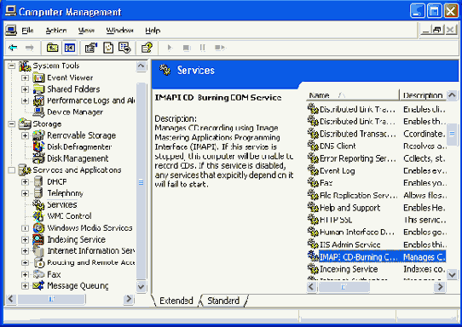Click the gear icon beside DNS Client
This screenshot has width=462, height=327.
tap(313, 146)
